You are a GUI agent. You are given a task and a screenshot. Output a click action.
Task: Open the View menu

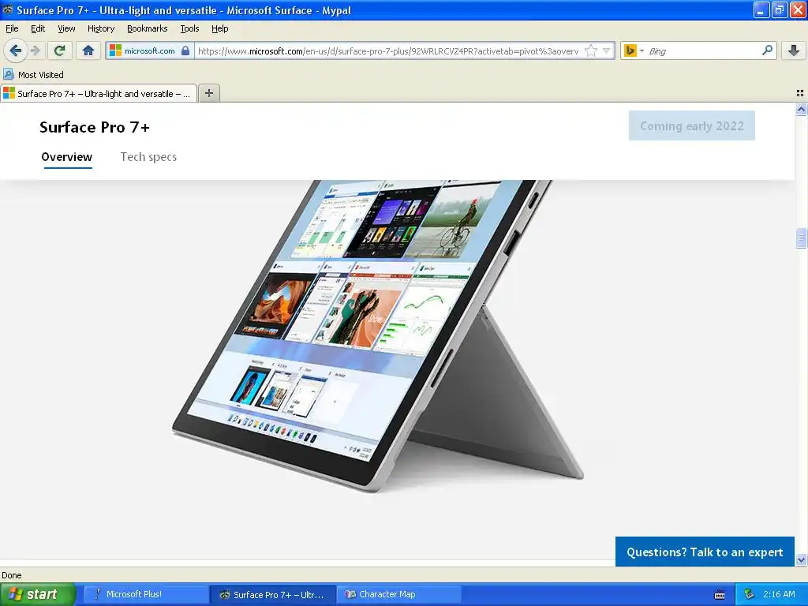coord(66,28)
